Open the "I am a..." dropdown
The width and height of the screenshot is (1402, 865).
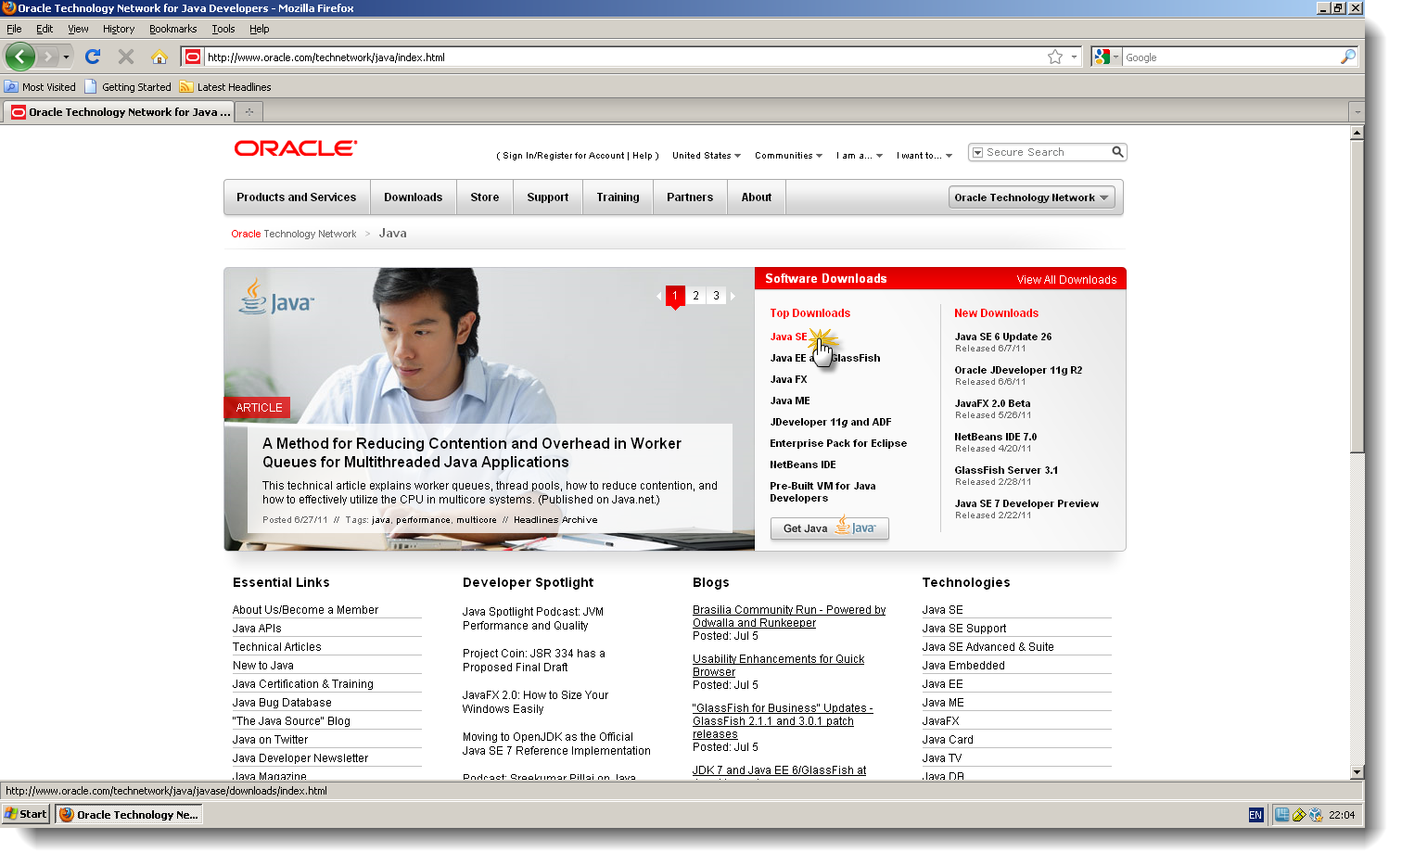pos(859,155)
